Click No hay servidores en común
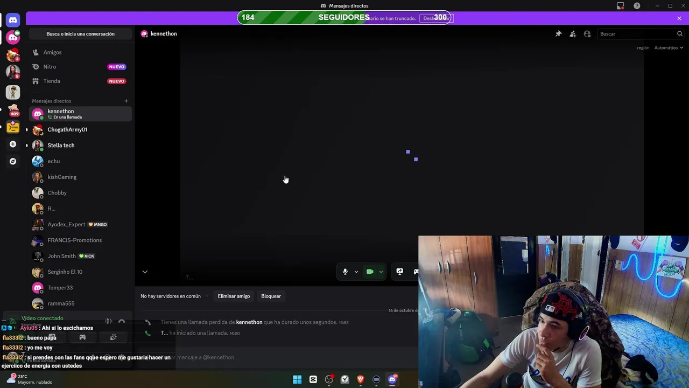Viewport: 689px width, 388px height. click(171, 296)
